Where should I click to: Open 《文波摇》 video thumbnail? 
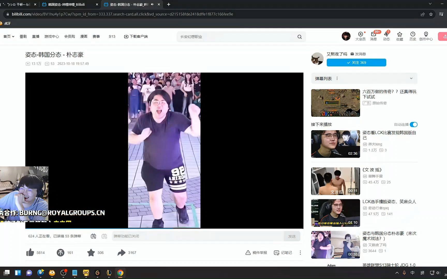click(336, 181)
